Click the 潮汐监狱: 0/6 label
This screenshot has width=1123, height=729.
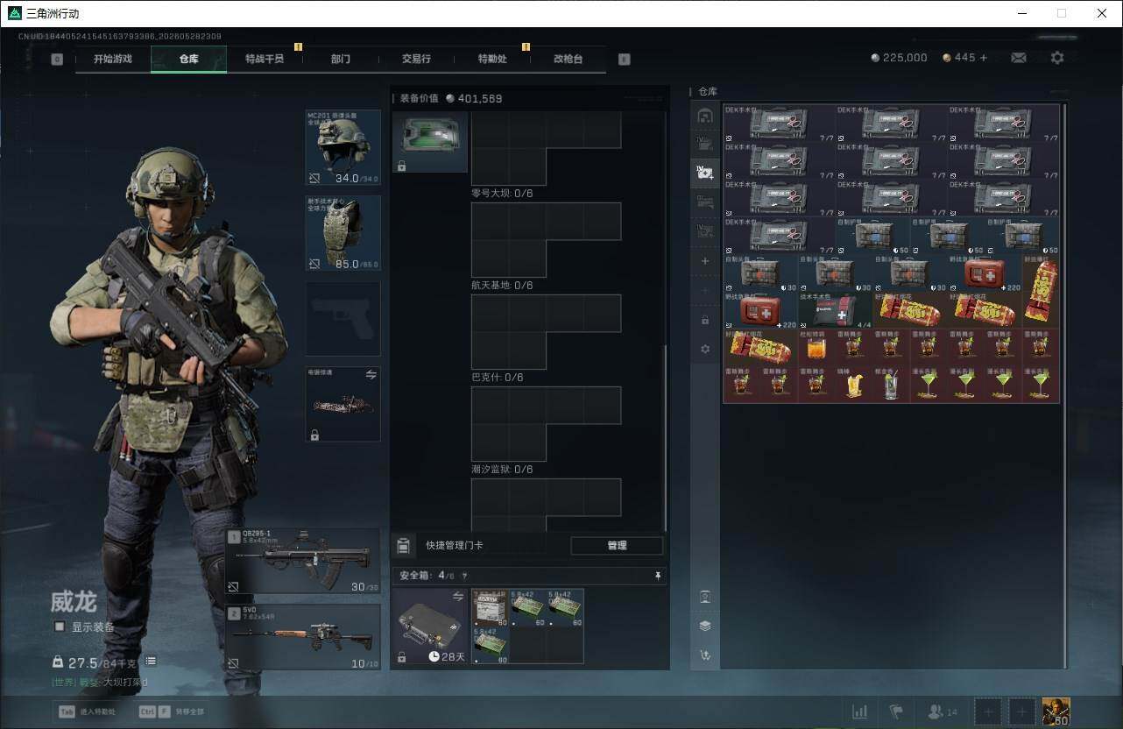click(502, 470)
